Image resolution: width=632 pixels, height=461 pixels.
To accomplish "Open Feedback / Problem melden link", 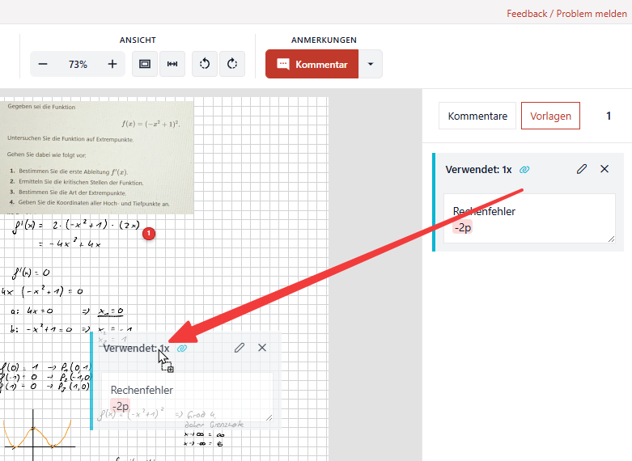I will pos(566,14).
